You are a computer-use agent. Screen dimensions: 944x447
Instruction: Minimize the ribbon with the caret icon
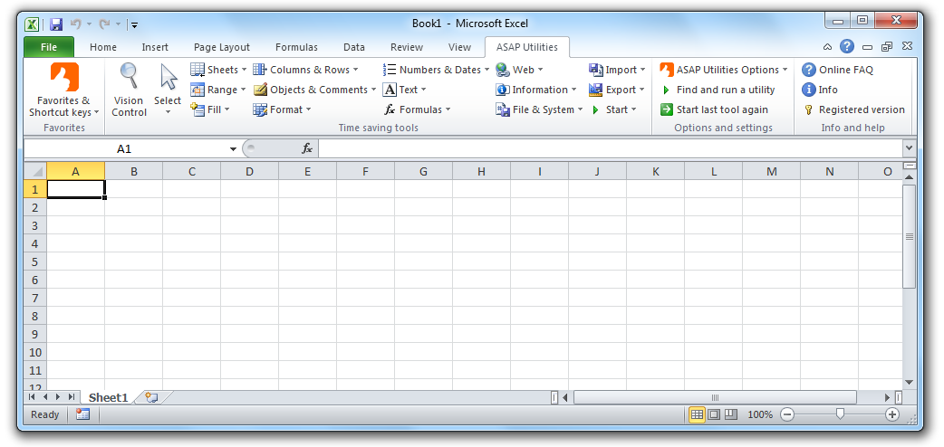pyautogui.click(x=828, y=47)
